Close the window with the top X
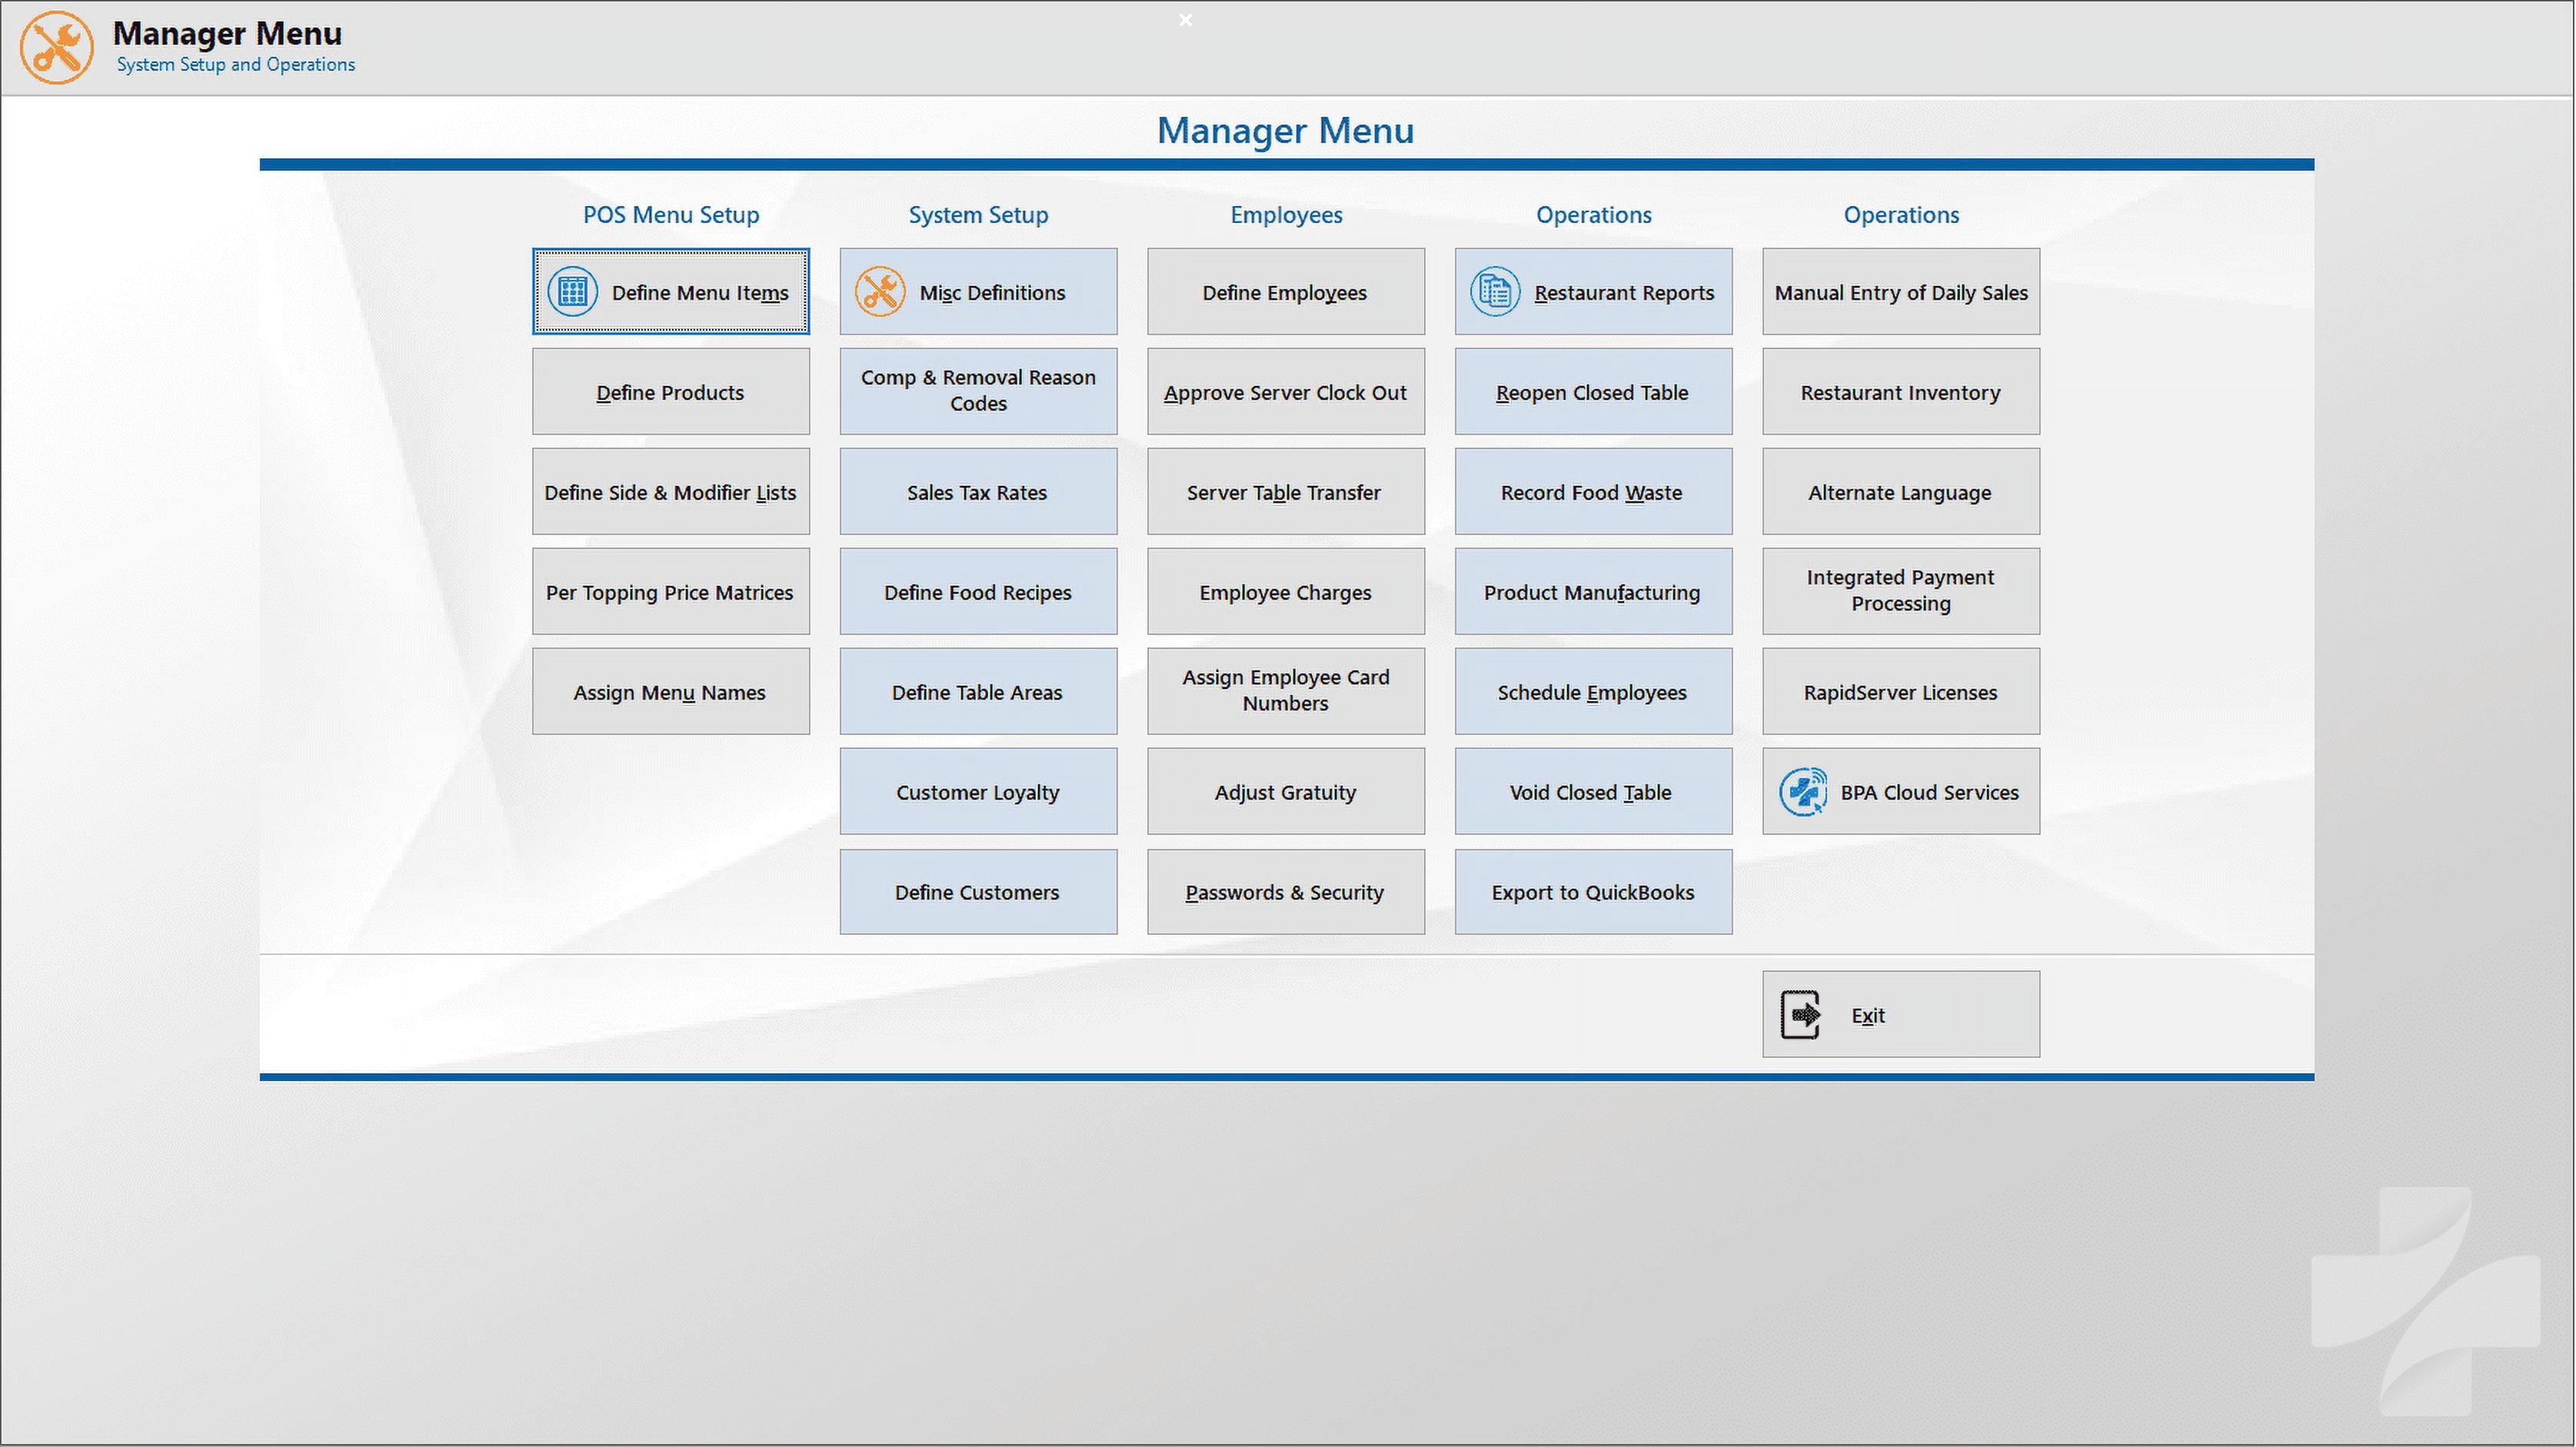 pyautogui.click(x=1185, y=20)
